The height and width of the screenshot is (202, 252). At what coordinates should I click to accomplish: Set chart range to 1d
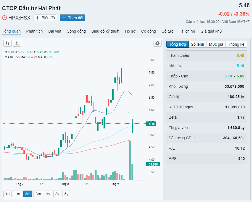pos(8,194)
